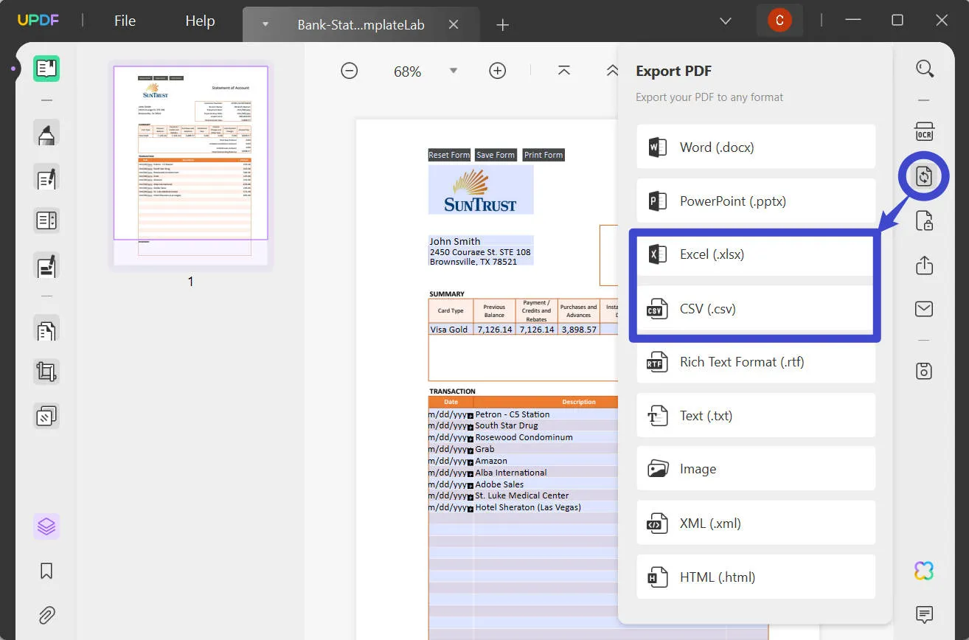Image resolution: width=969 pixels, height=640 pixels.
Task: Expand the tab list chevron in title bar
Action: (726, 21)
